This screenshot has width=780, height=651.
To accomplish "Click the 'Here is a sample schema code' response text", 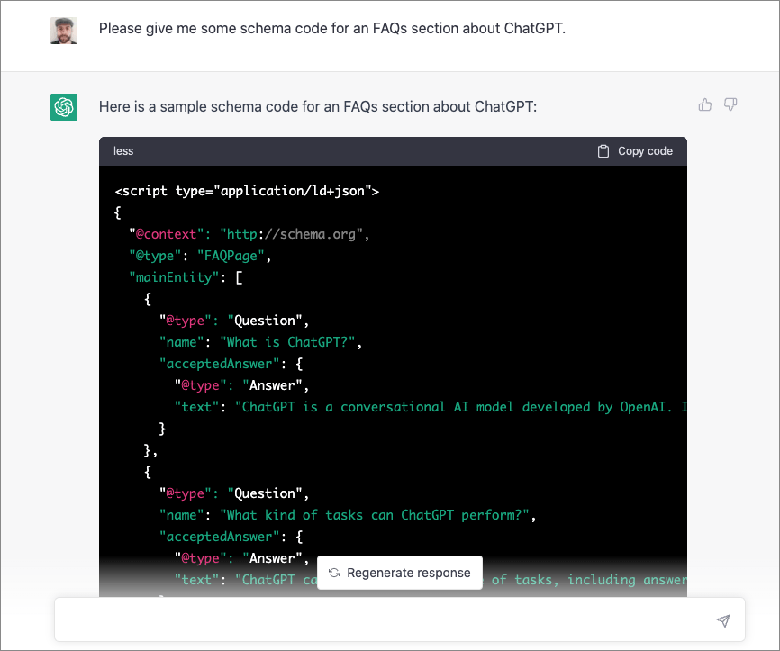I will 318,107.
